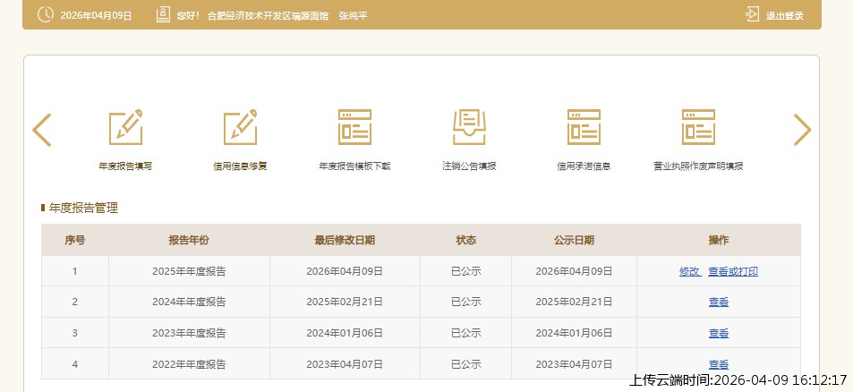Click the 年度报告管理 section heading
853x392 pixels.
(x=83, y=209)
